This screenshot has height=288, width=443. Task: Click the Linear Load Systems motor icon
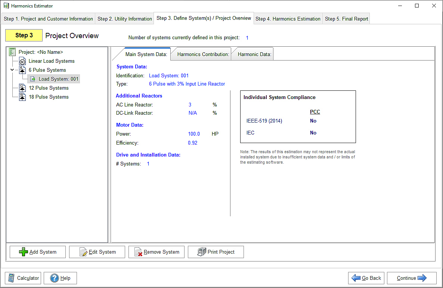point(22,61)
